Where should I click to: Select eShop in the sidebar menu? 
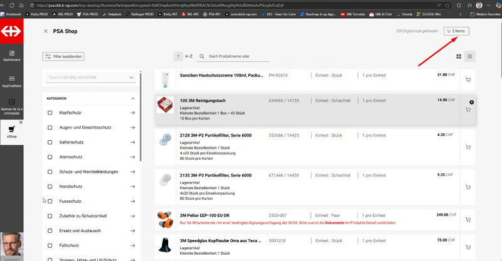(11, 130)
